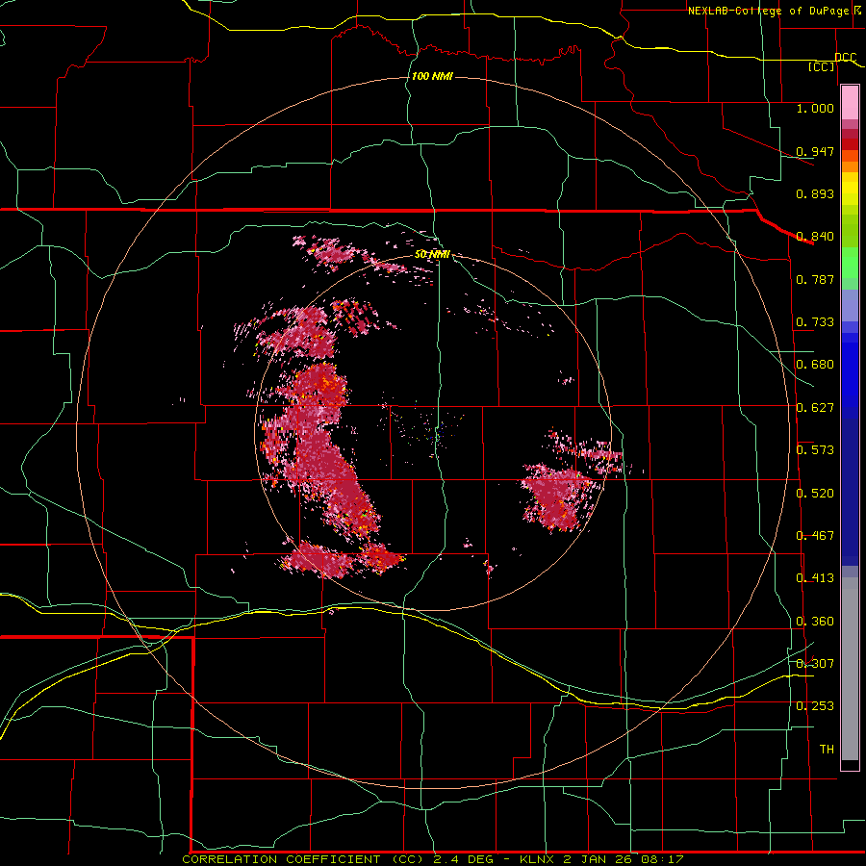Click the 0.253 scale value
The image size is (866, 866).
pyautogui.click(x=815, y=706)
